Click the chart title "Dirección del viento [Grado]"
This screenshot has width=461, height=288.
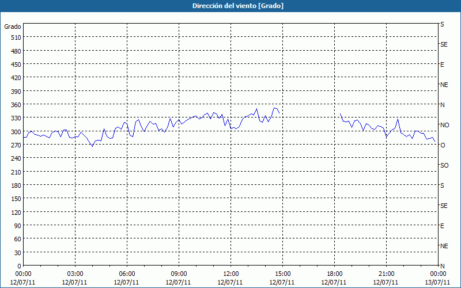[x=238, y=6]
